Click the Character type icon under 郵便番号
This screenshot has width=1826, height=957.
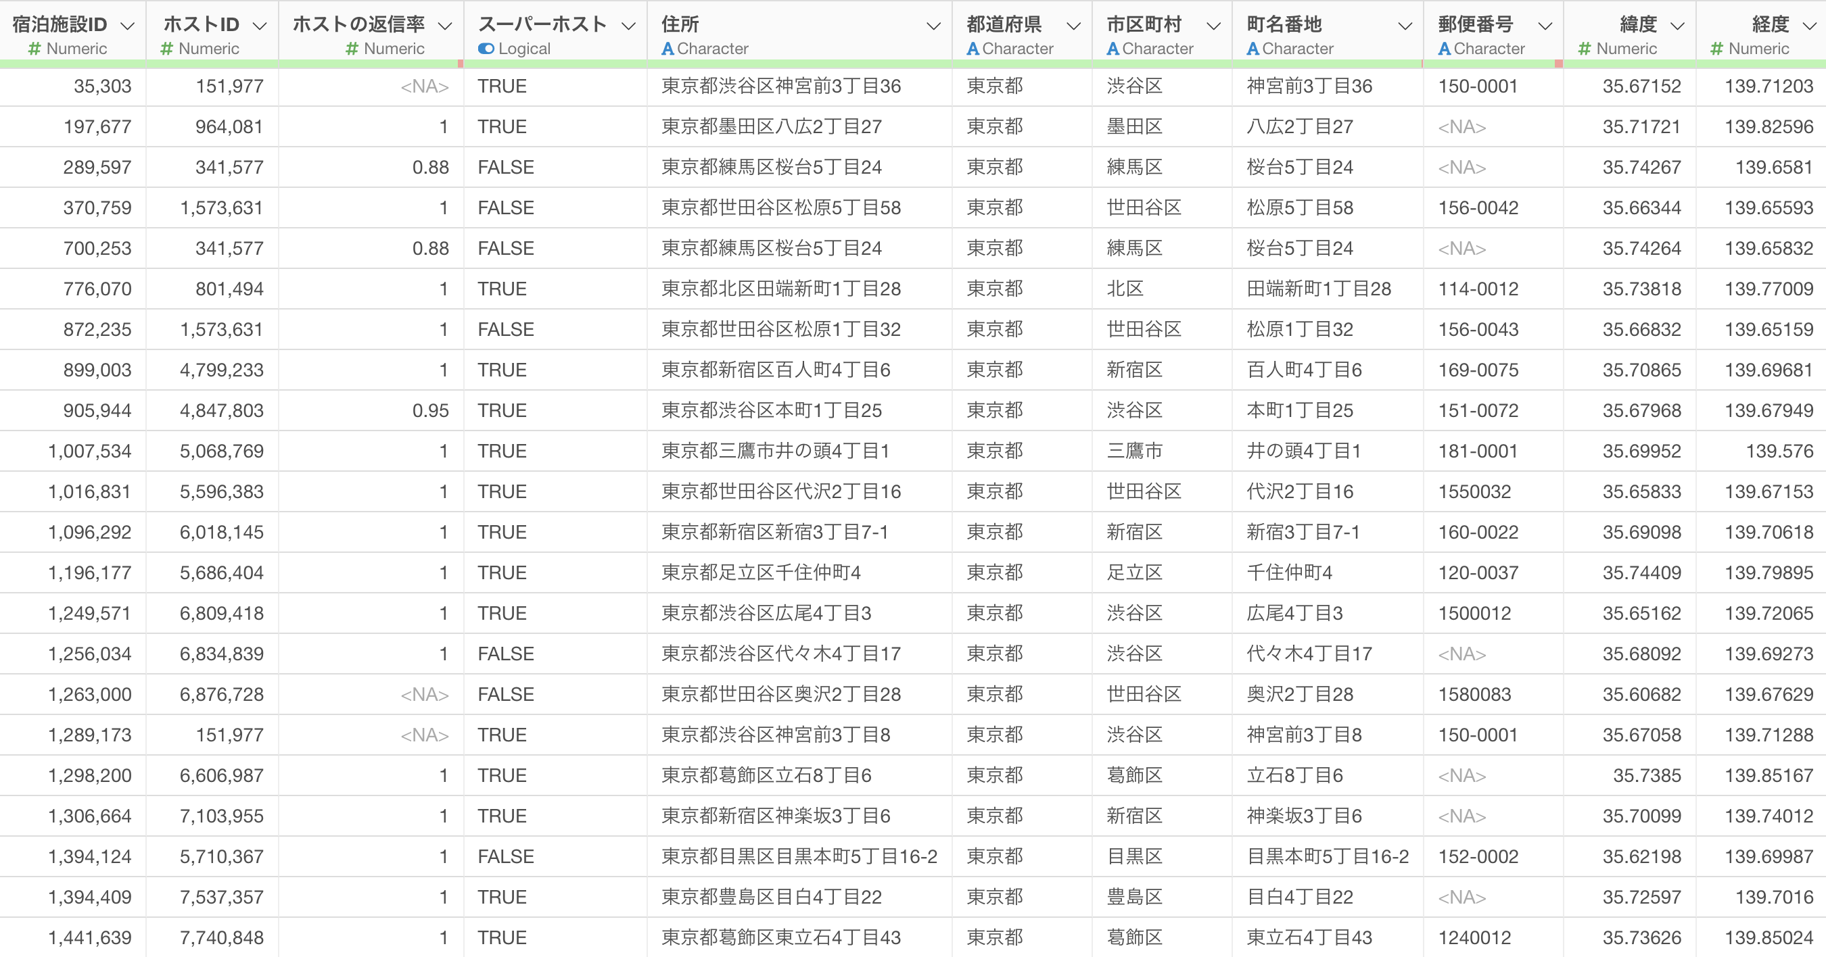1444,49
